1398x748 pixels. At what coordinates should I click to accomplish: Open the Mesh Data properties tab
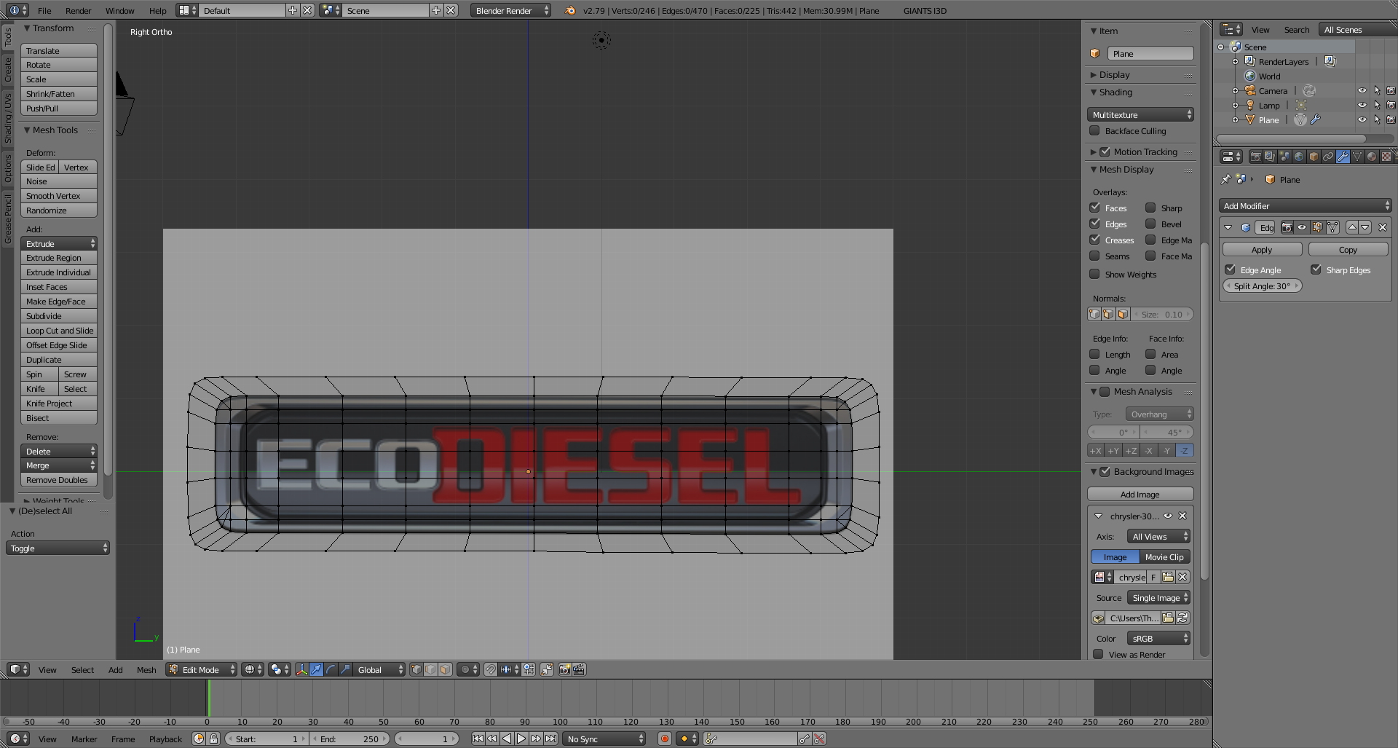(x=1357, y=157)
